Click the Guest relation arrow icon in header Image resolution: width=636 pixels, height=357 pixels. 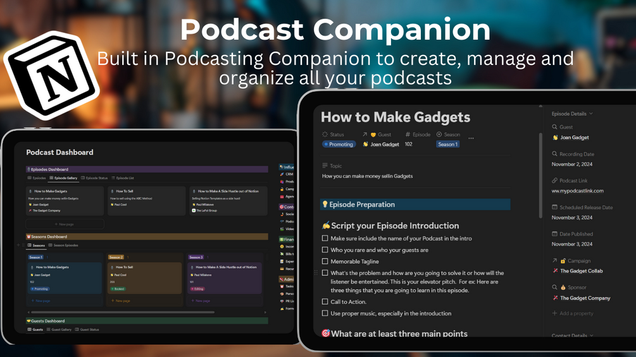tap(365, 135)
